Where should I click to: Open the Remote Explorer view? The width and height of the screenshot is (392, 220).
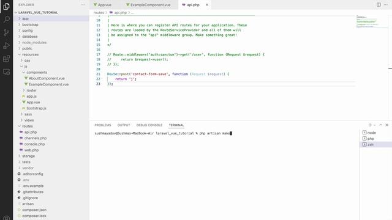click(x=7, y=72)
